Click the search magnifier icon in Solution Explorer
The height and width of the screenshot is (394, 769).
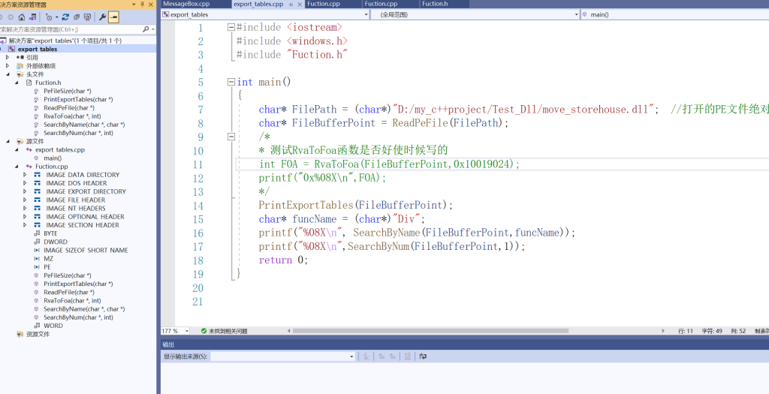point(144,29)
